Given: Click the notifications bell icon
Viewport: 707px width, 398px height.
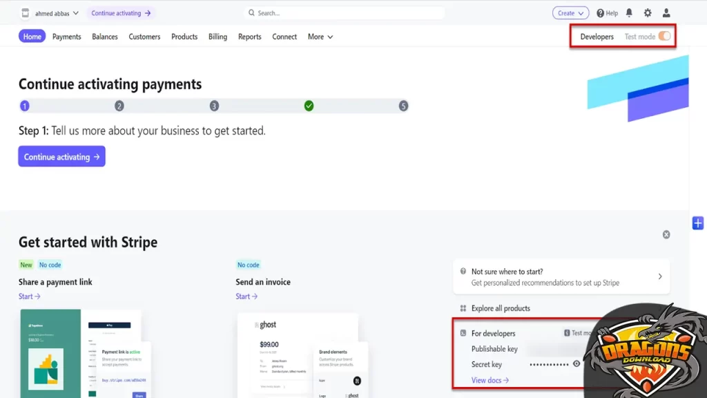Looking at the screenshot, I should point(629,13).
